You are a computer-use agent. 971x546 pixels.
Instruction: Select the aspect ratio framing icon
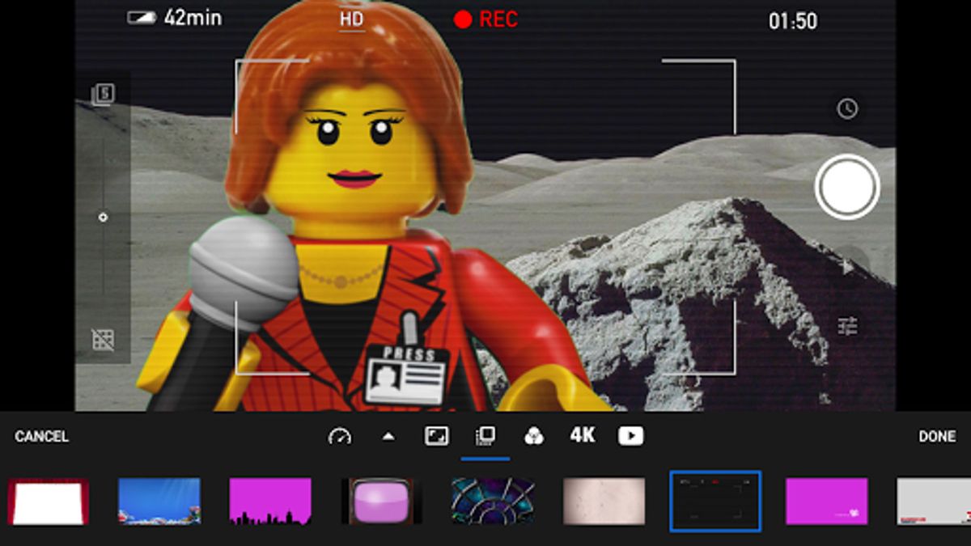coord(436,437)
